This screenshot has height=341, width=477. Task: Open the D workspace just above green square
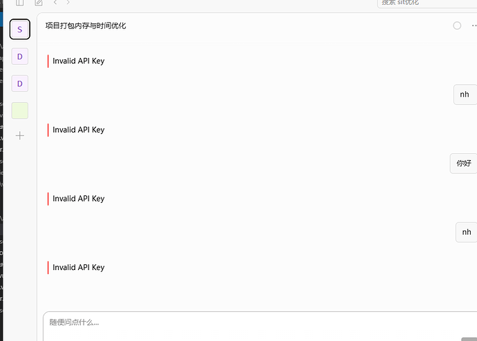tap(20, 84)
